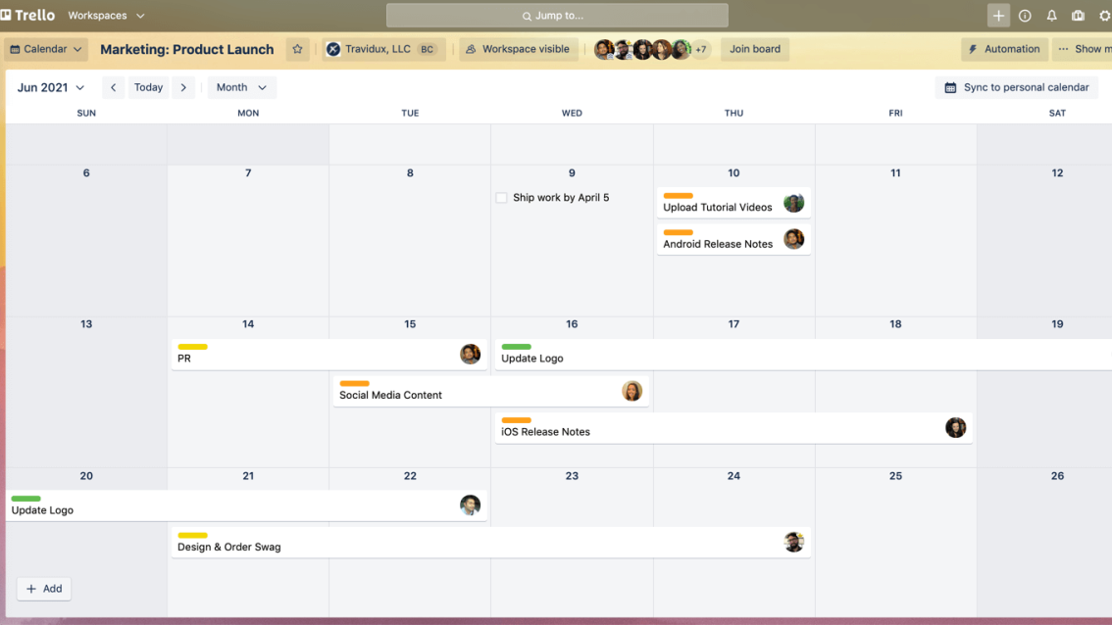Check the Ship work by April 5 checkbox
Screen dimensions: 1112x625
501,198
